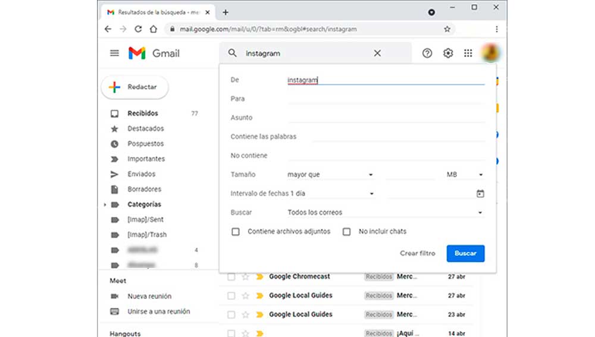The image size is (595, 337).
Task: Close the Resultados de la búsqueda tab
Action: pyautogui.click(x=208, y=12)
